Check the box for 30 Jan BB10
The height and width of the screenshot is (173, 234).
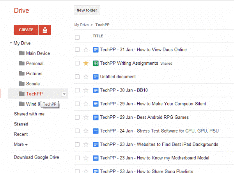[x=77, y=90]
